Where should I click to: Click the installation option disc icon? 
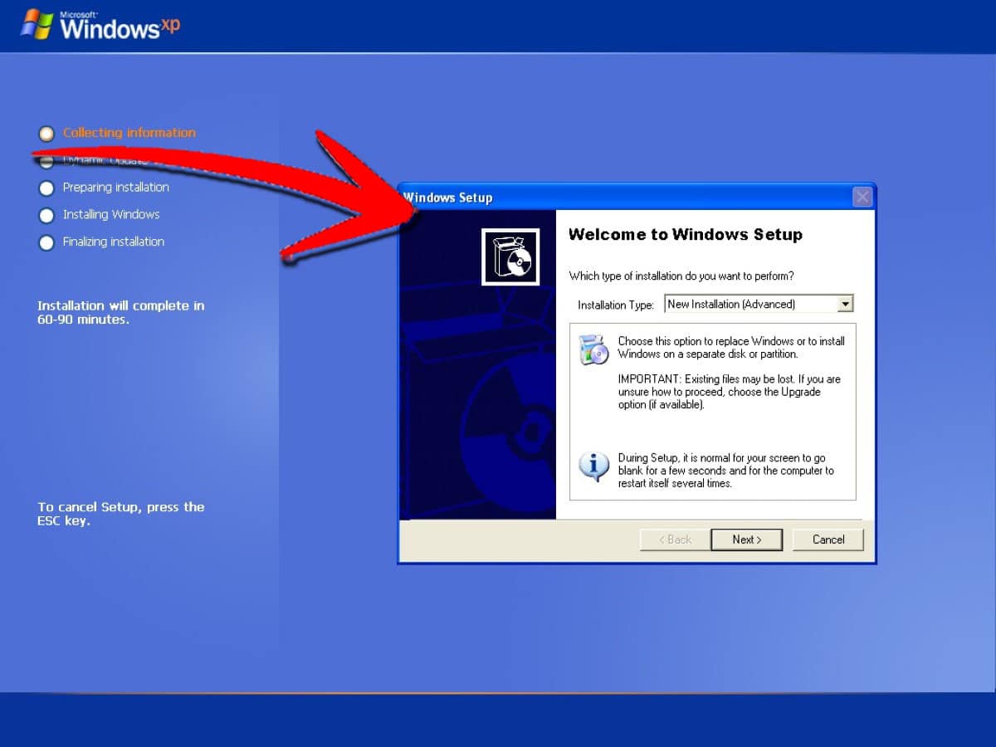593,348
